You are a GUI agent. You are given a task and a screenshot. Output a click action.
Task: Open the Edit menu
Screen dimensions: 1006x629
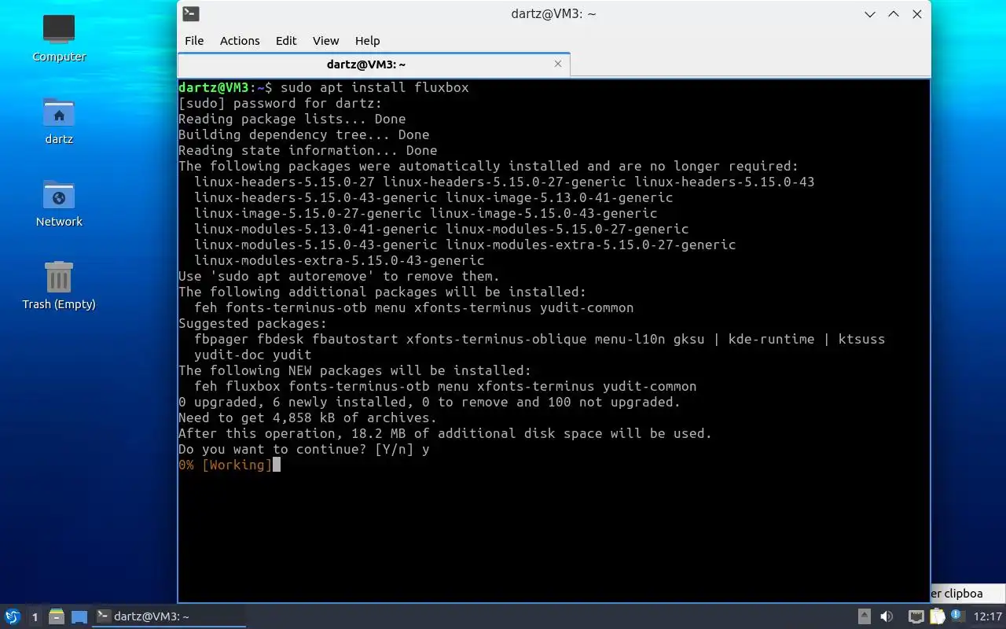pos(286,41)
